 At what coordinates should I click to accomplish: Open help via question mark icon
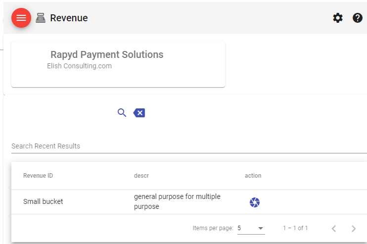tap(358, 18)
